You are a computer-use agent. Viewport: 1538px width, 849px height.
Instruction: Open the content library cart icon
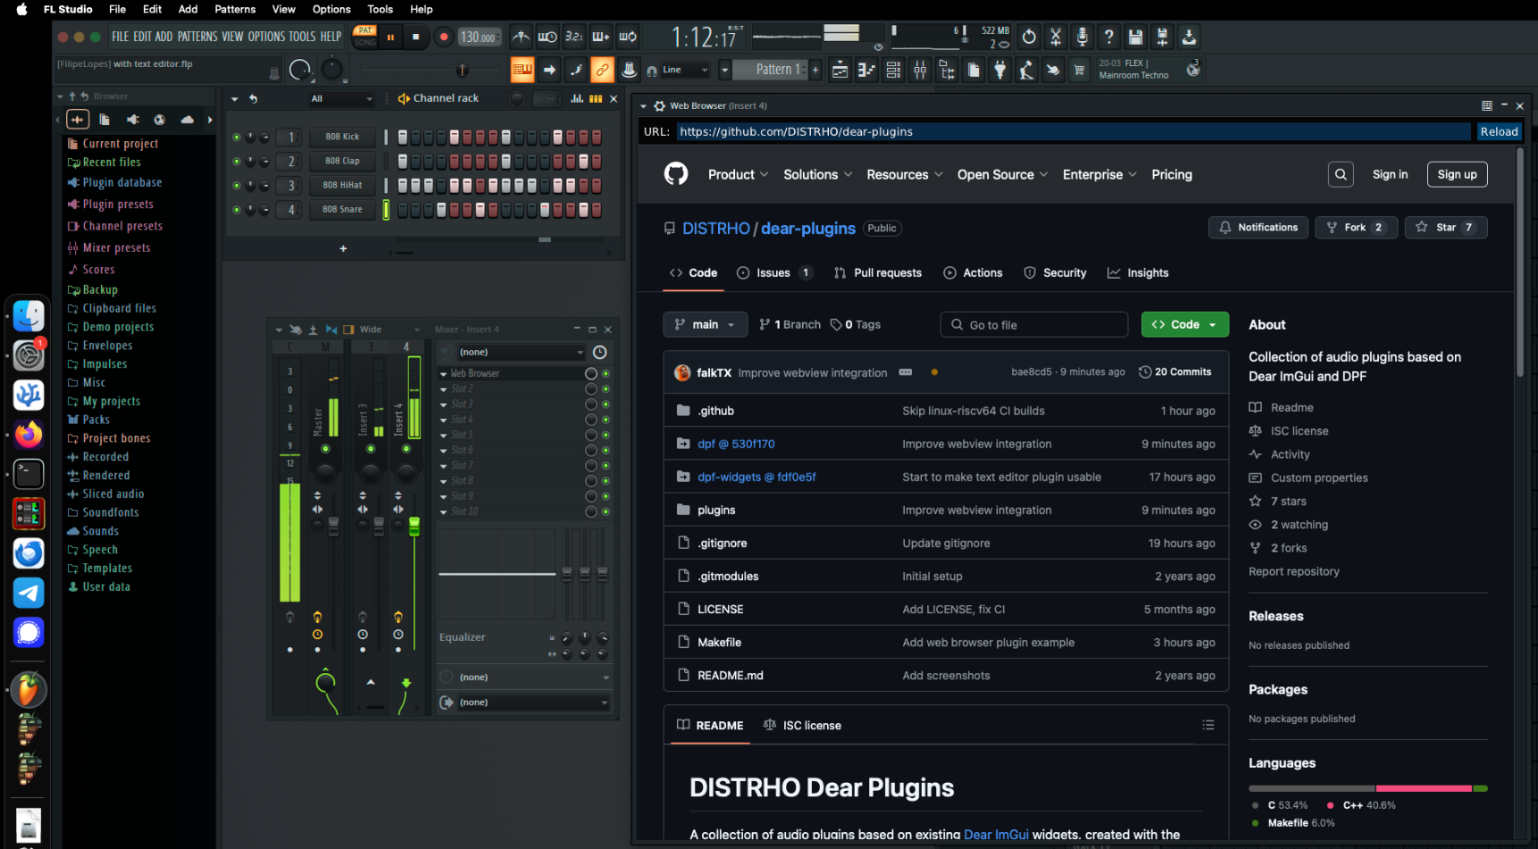[1080, 70]
